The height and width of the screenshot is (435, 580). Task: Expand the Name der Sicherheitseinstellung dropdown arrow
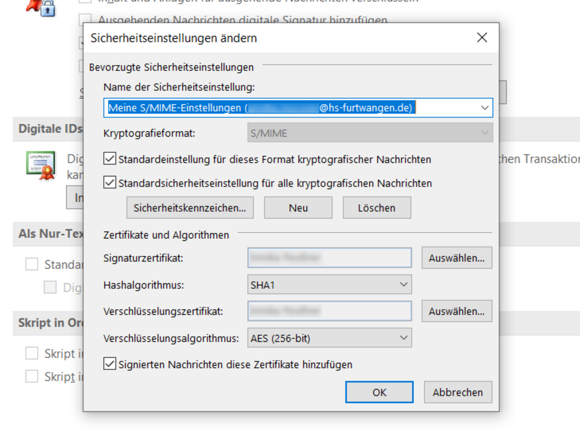point(485,108)
